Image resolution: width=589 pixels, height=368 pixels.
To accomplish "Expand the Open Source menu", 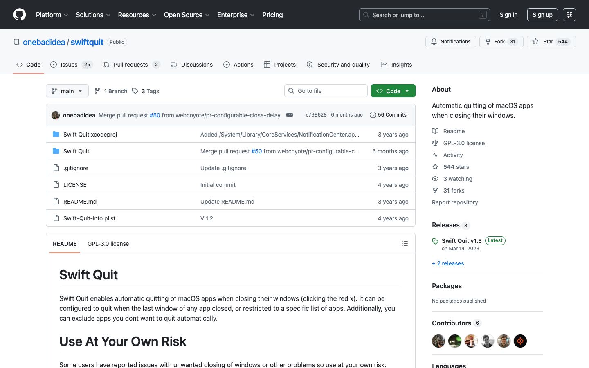I will (x=187, y=15).
